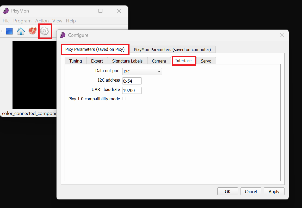Open Configure via the gear icon

45,31
